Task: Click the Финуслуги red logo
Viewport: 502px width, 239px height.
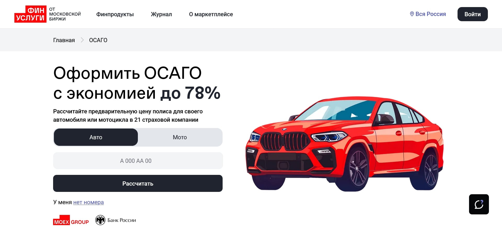Action: point(30,14)
